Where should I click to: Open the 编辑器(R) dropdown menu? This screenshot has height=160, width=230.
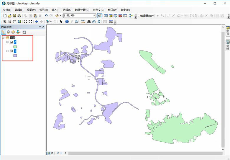(147, 16)
